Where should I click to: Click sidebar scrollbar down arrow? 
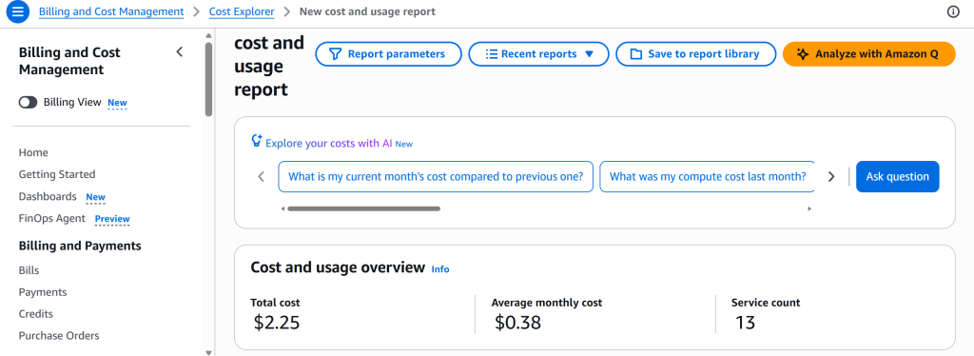[208, 352]
